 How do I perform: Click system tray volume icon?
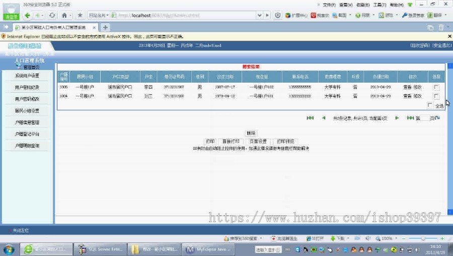[417, 249]
